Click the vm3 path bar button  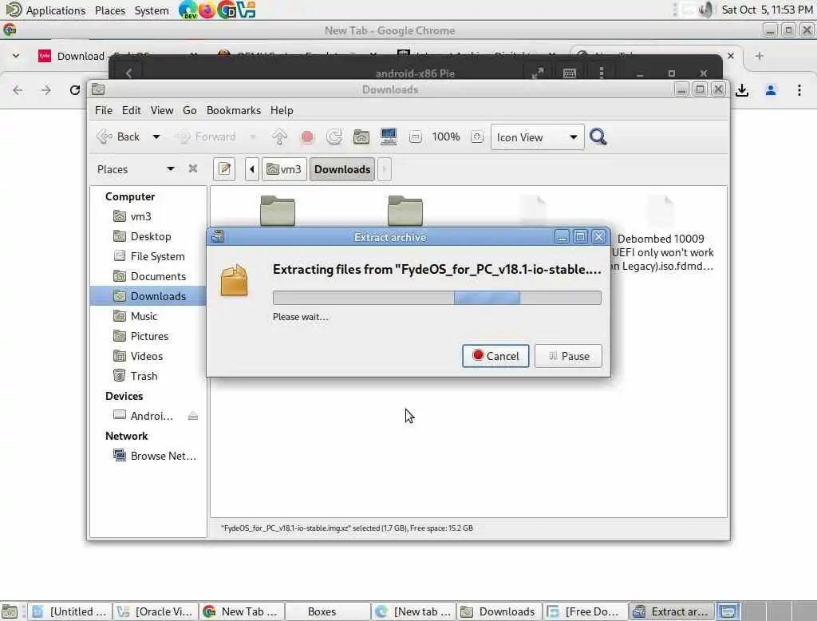pos(284,169)
